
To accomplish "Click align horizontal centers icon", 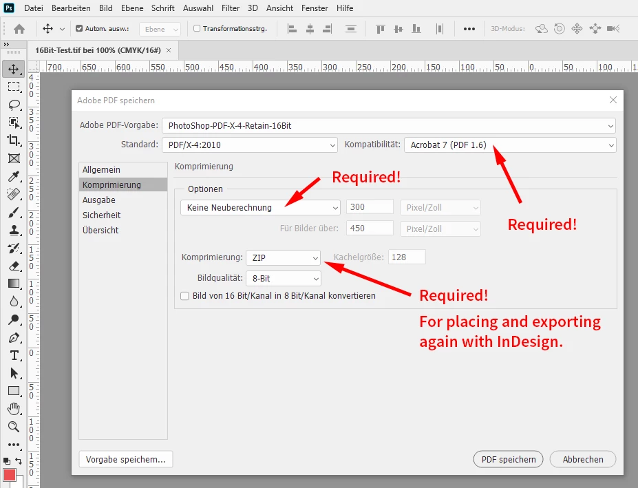I will click(x=310, y=29).
